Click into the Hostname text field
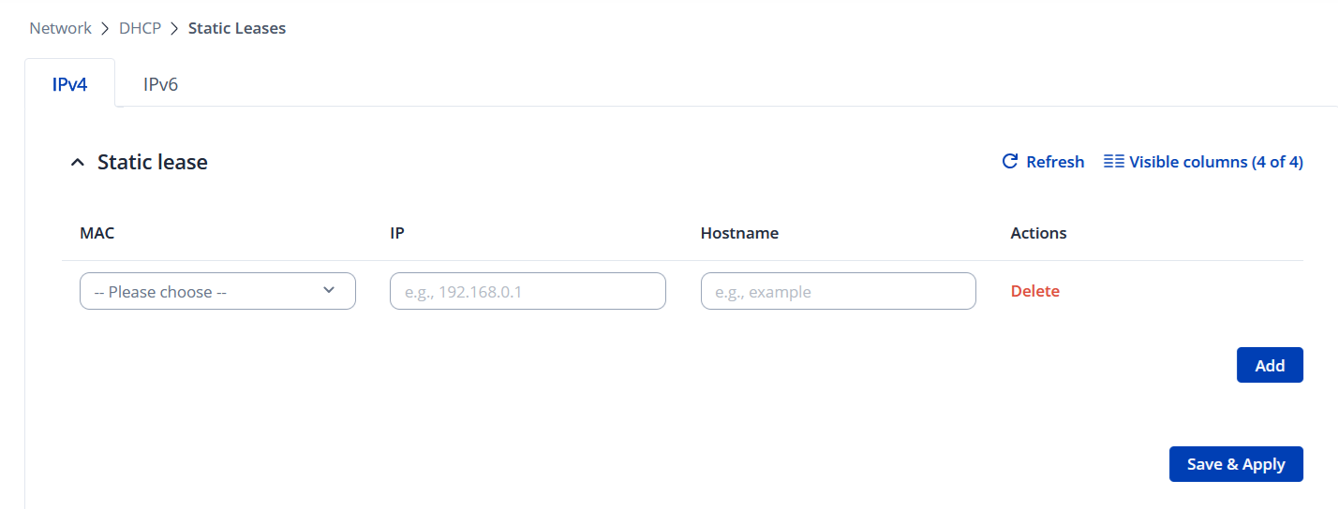This screenshot has width=1338, height=509. coord(838,291)
